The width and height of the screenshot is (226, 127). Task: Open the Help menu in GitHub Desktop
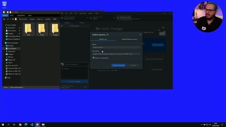[96, 13]
